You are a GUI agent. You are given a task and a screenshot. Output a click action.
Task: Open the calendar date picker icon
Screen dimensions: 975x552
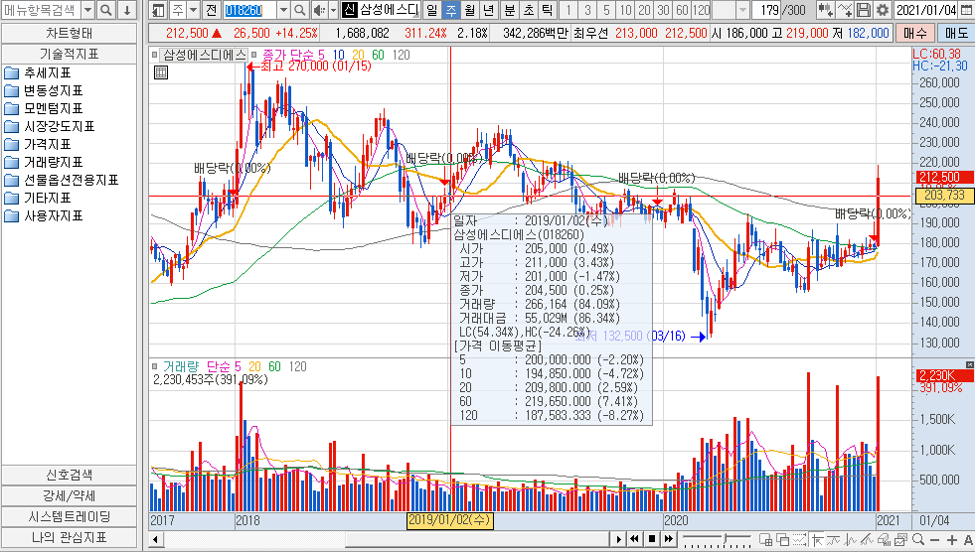965,10
